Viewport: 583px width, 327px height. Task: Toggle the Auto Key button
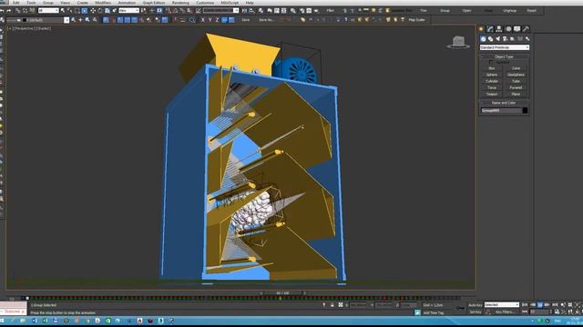coord(476,305)
